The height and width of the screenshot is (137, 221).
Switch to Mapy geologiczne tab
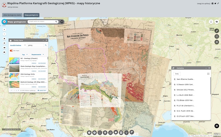coord(31,15)
